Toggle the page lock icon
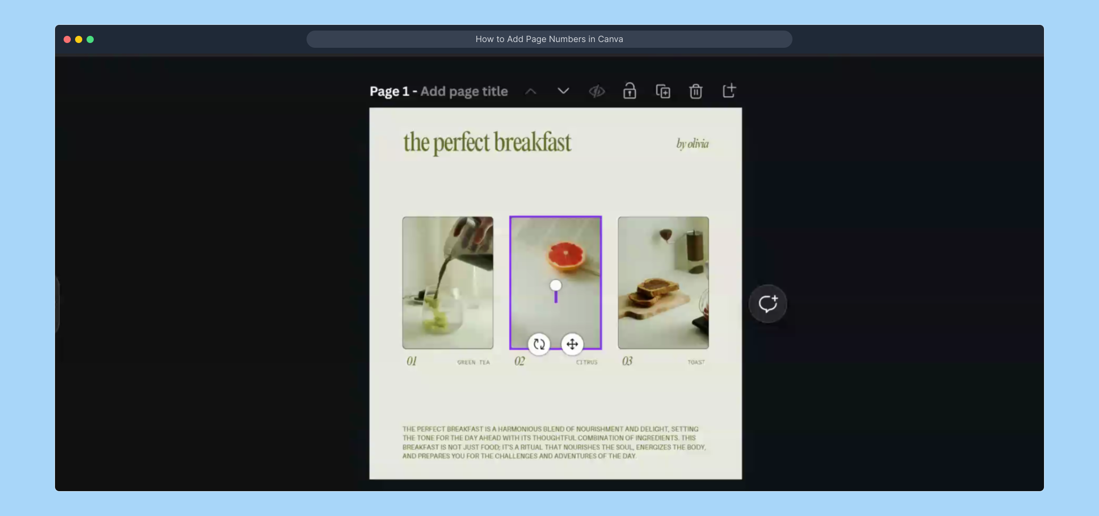 [629, 91]
